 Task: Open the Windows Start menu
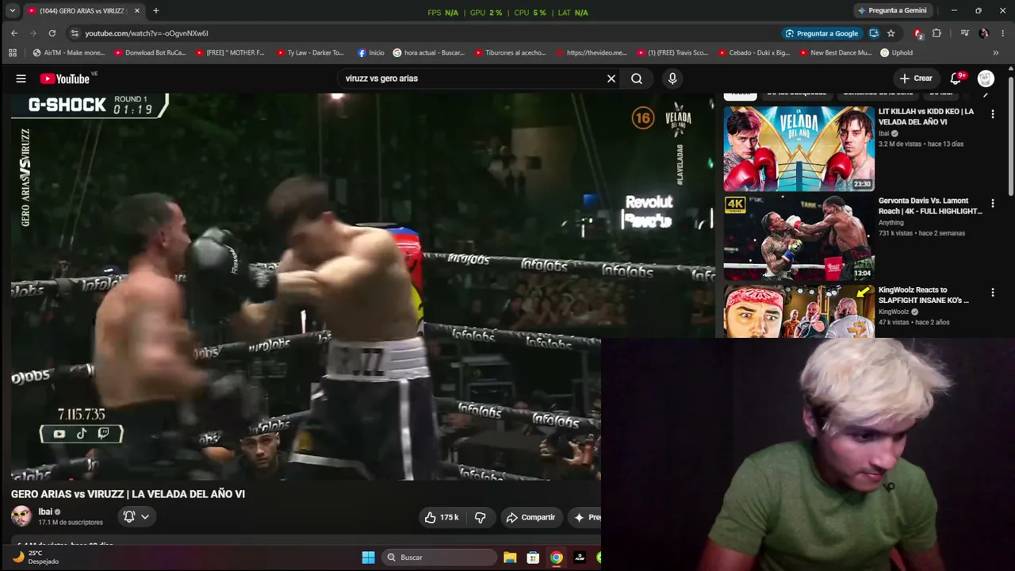coord(368,558)
